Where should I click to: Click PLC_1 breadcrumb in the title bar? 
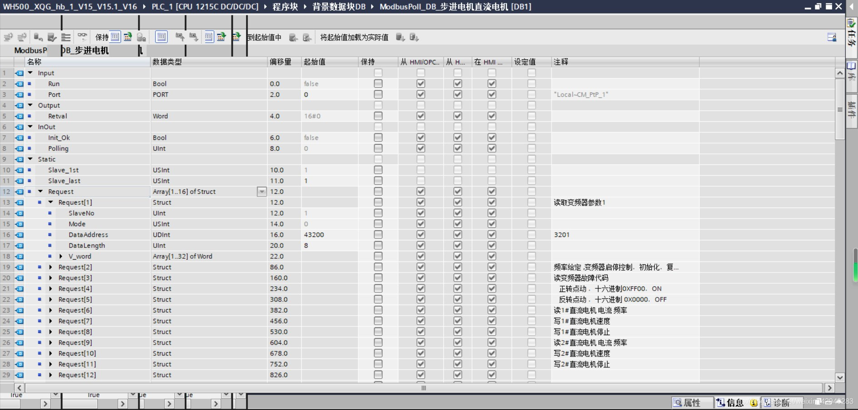(205, 6)
